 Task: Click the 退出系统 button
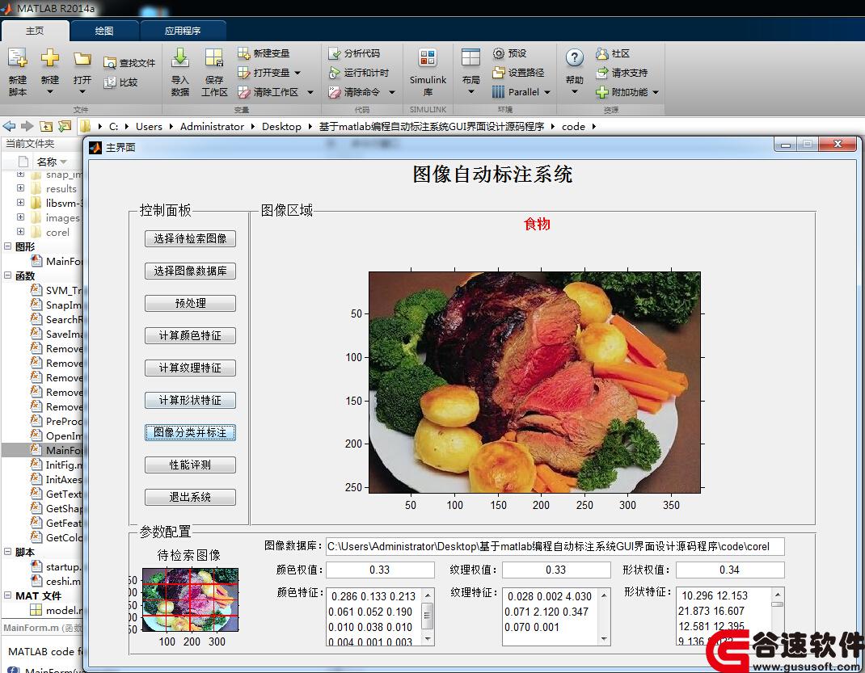(190, 497)
